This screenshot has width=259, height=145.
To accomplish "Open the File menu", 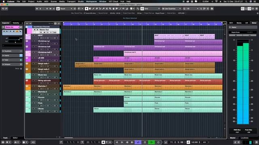I will (x=18, y=2).
